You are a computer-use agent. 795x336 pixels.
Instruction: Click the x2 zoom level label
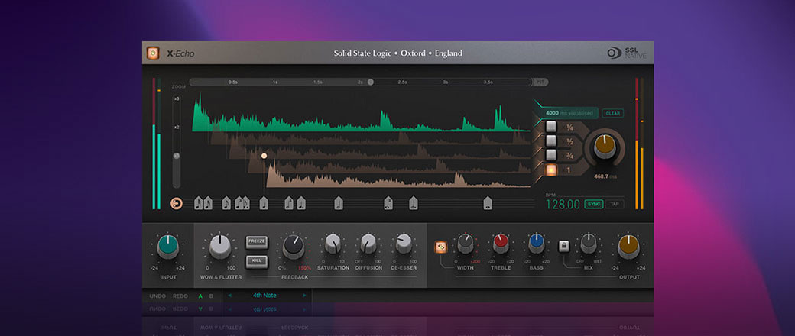pyautogui.click(x=177, y=128)
